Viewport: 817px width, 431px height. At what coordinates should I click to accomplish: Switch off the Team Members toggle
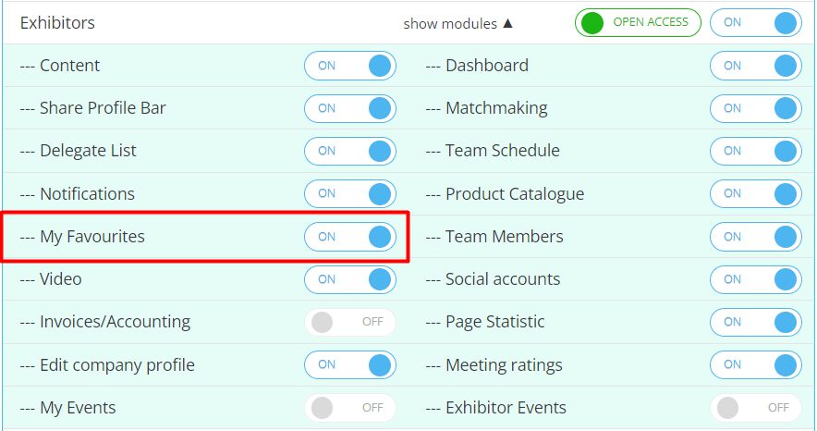coord(755,237)
